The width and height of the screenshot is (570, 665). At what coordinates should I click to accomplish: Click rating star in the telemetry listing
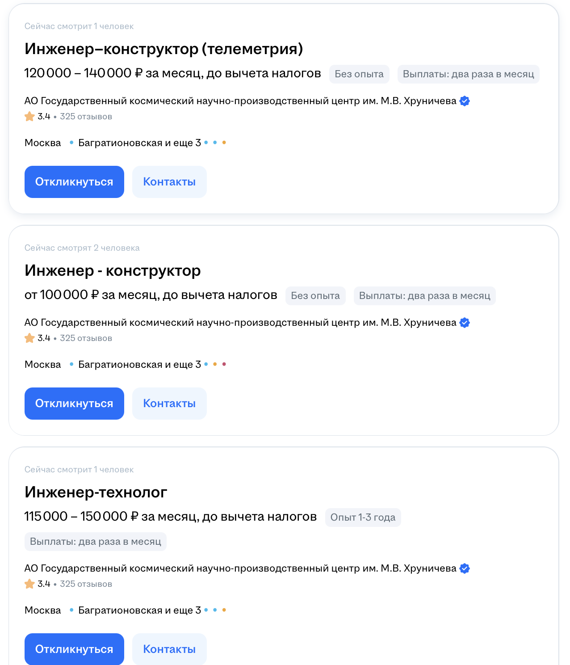(x=29, y=117)
